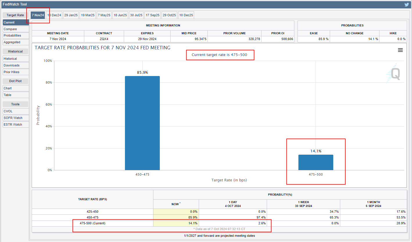Click the data timestamp footnote
Viewport: 412px width, 242px height.
219,229
